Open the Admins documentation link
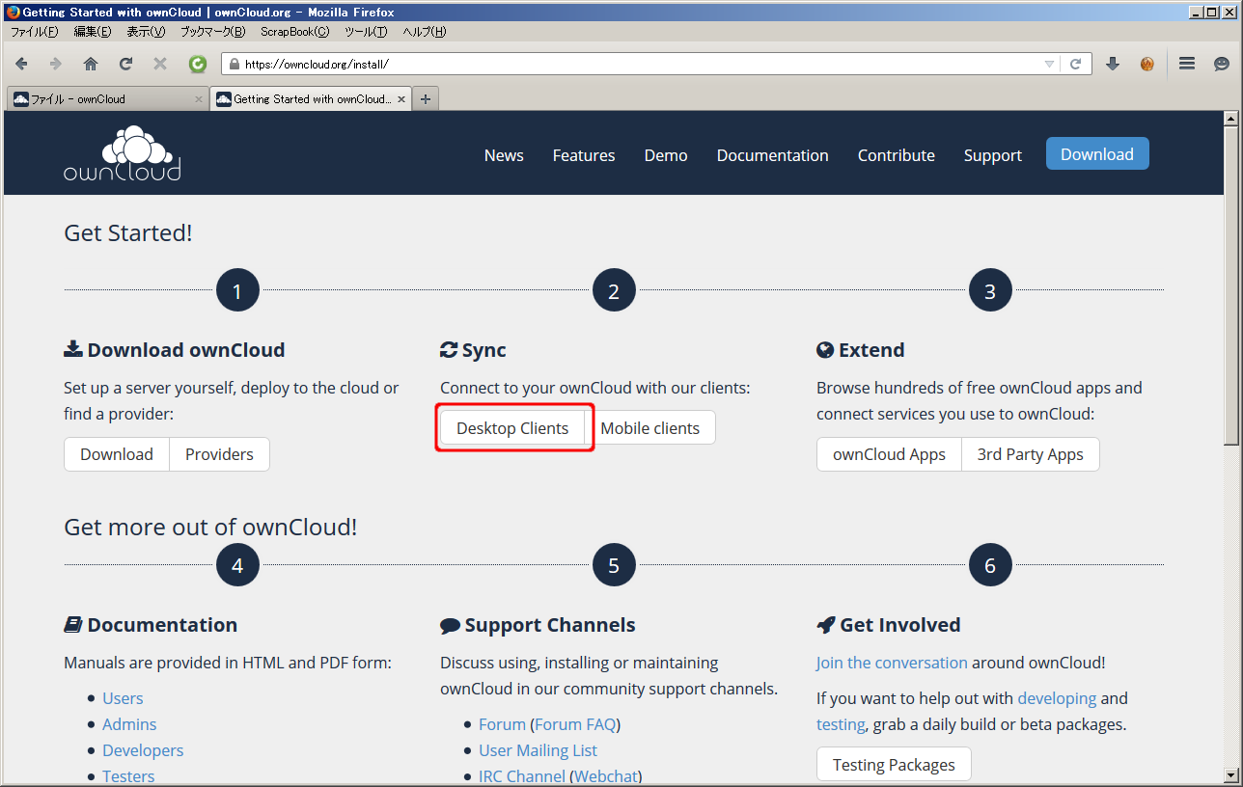The height and width of the screenshot is (787, 1243). [129, 724]
